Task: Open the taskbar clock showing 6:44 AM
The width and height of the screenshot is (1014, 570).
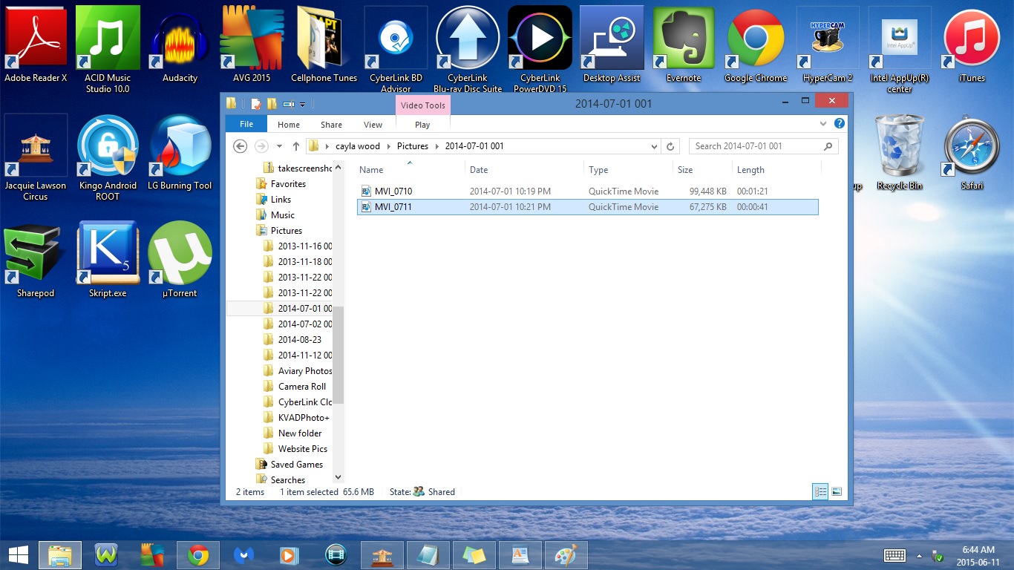Action: click(x=978, y=555)
